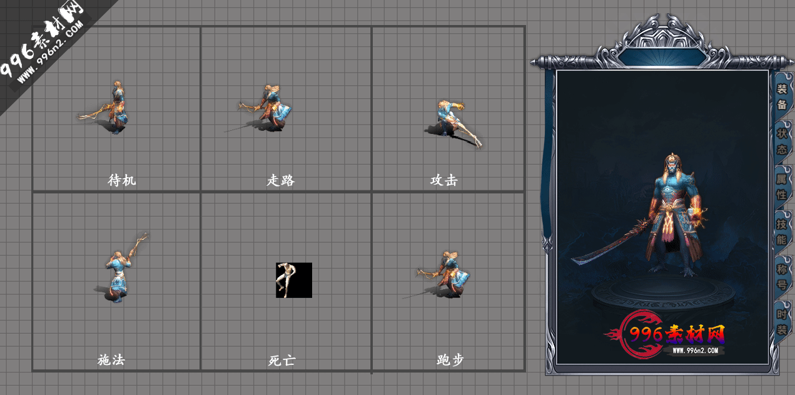Screen dimensions: 795x395
Task: Click the 跑步 label text
Action: point(450,360)
